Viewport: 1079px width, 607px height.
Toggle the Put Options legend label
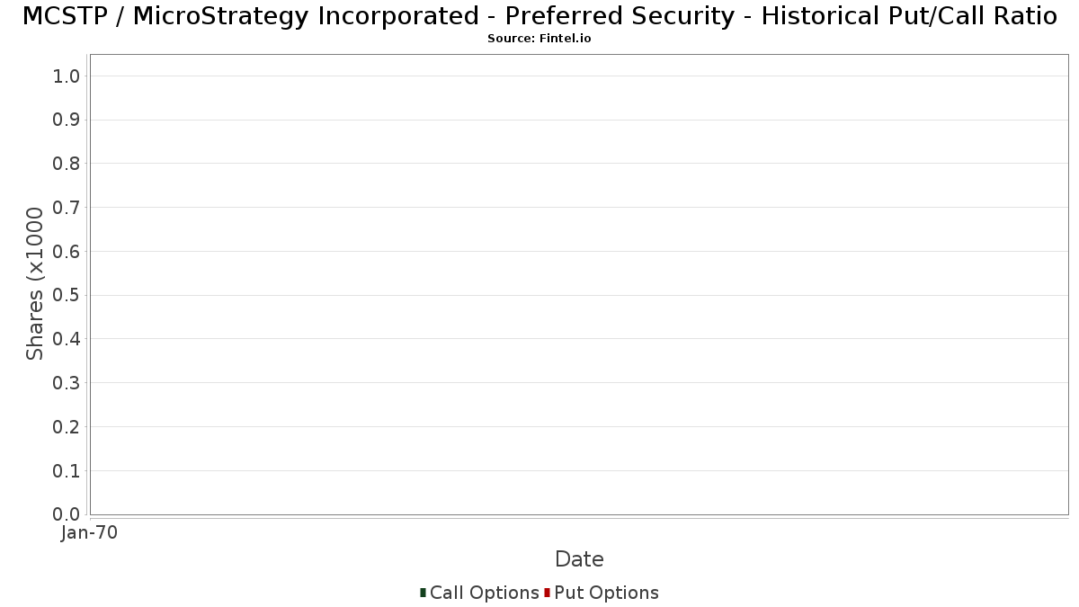(606, 593)
